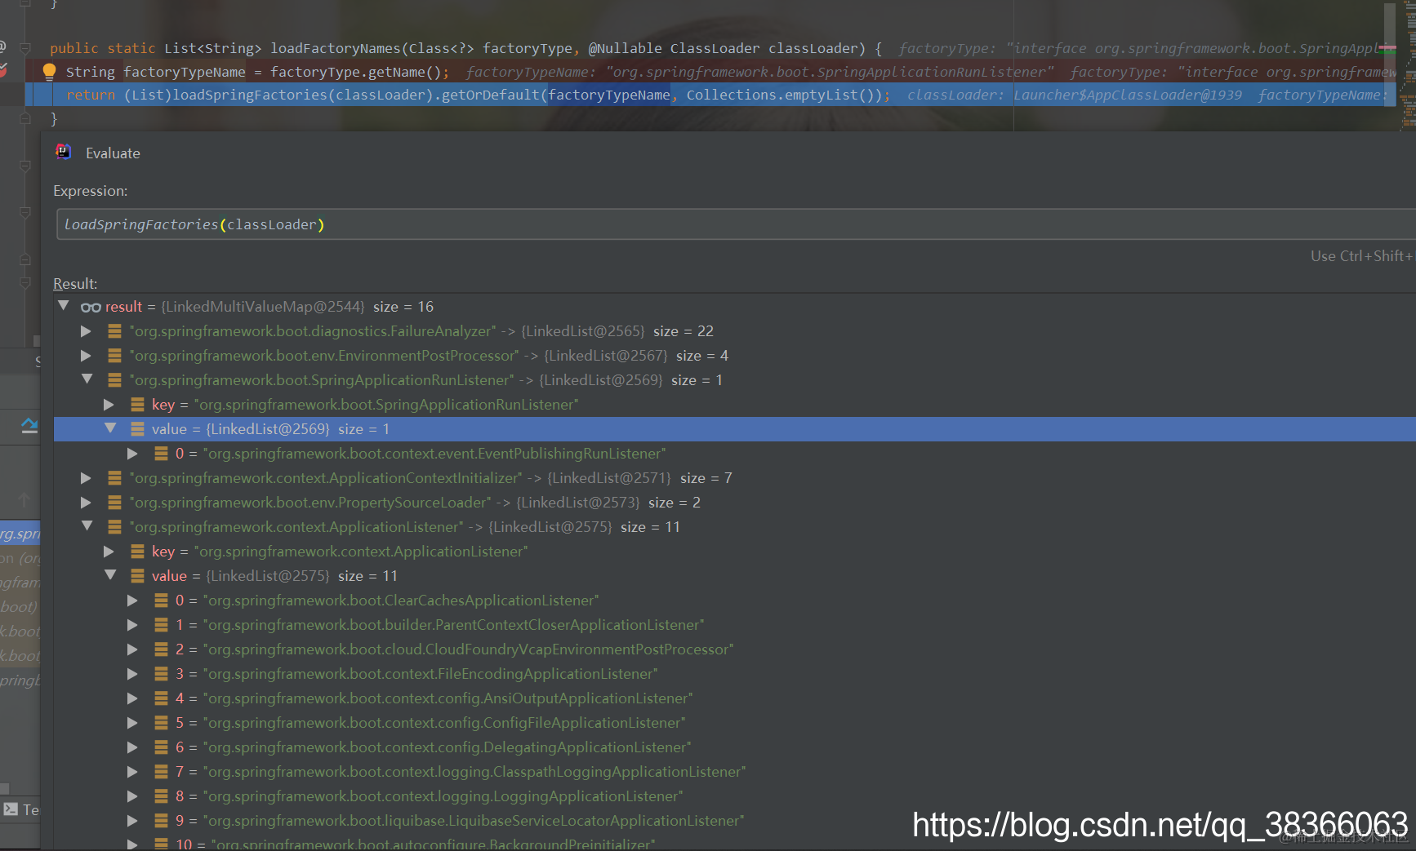This screenshot has width=1416, height=851.
Task: Expand the FailureAnalyzer entry
Action: tap(86, 331)
